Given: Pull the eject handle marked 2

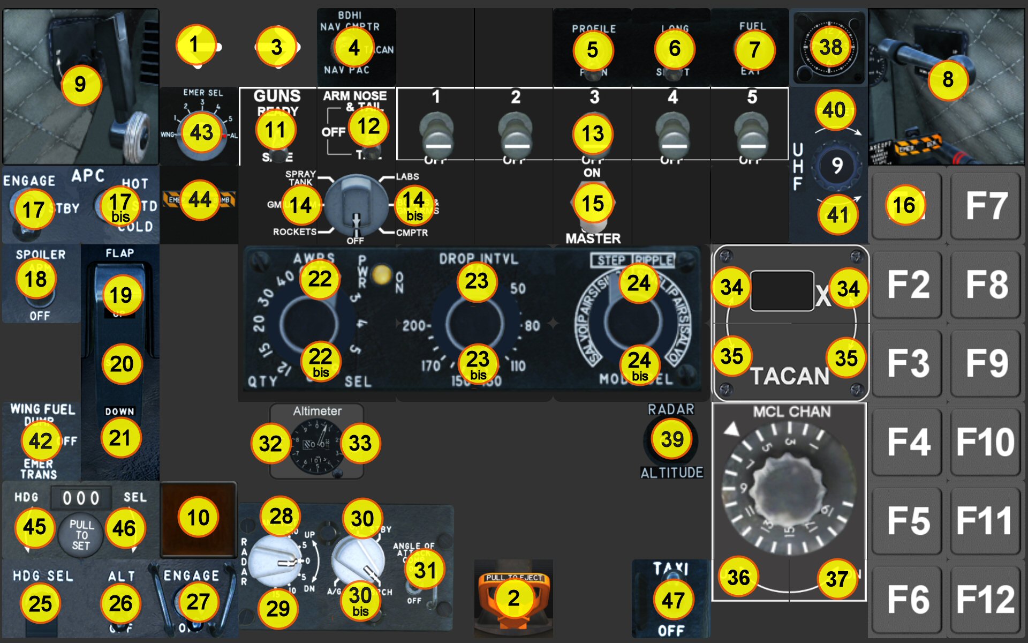Looking at the screenshot, I should coord(513,599).
